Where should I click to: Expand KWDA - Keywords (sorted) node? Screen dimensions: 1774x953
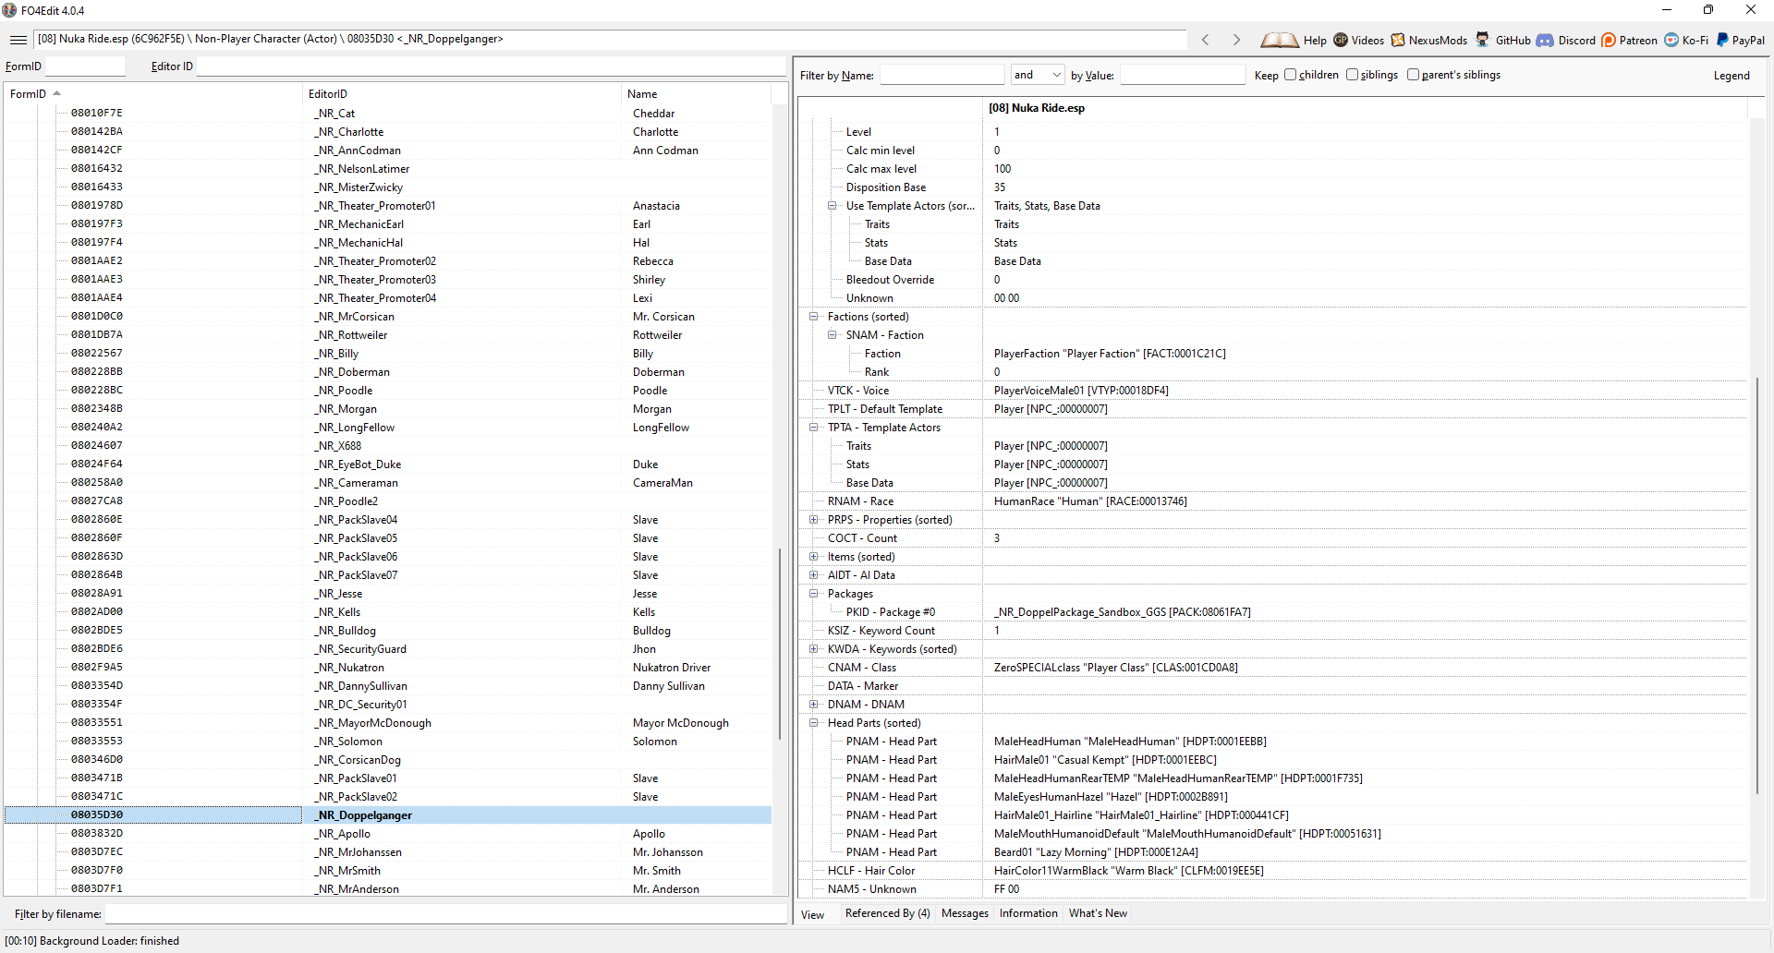813,649
